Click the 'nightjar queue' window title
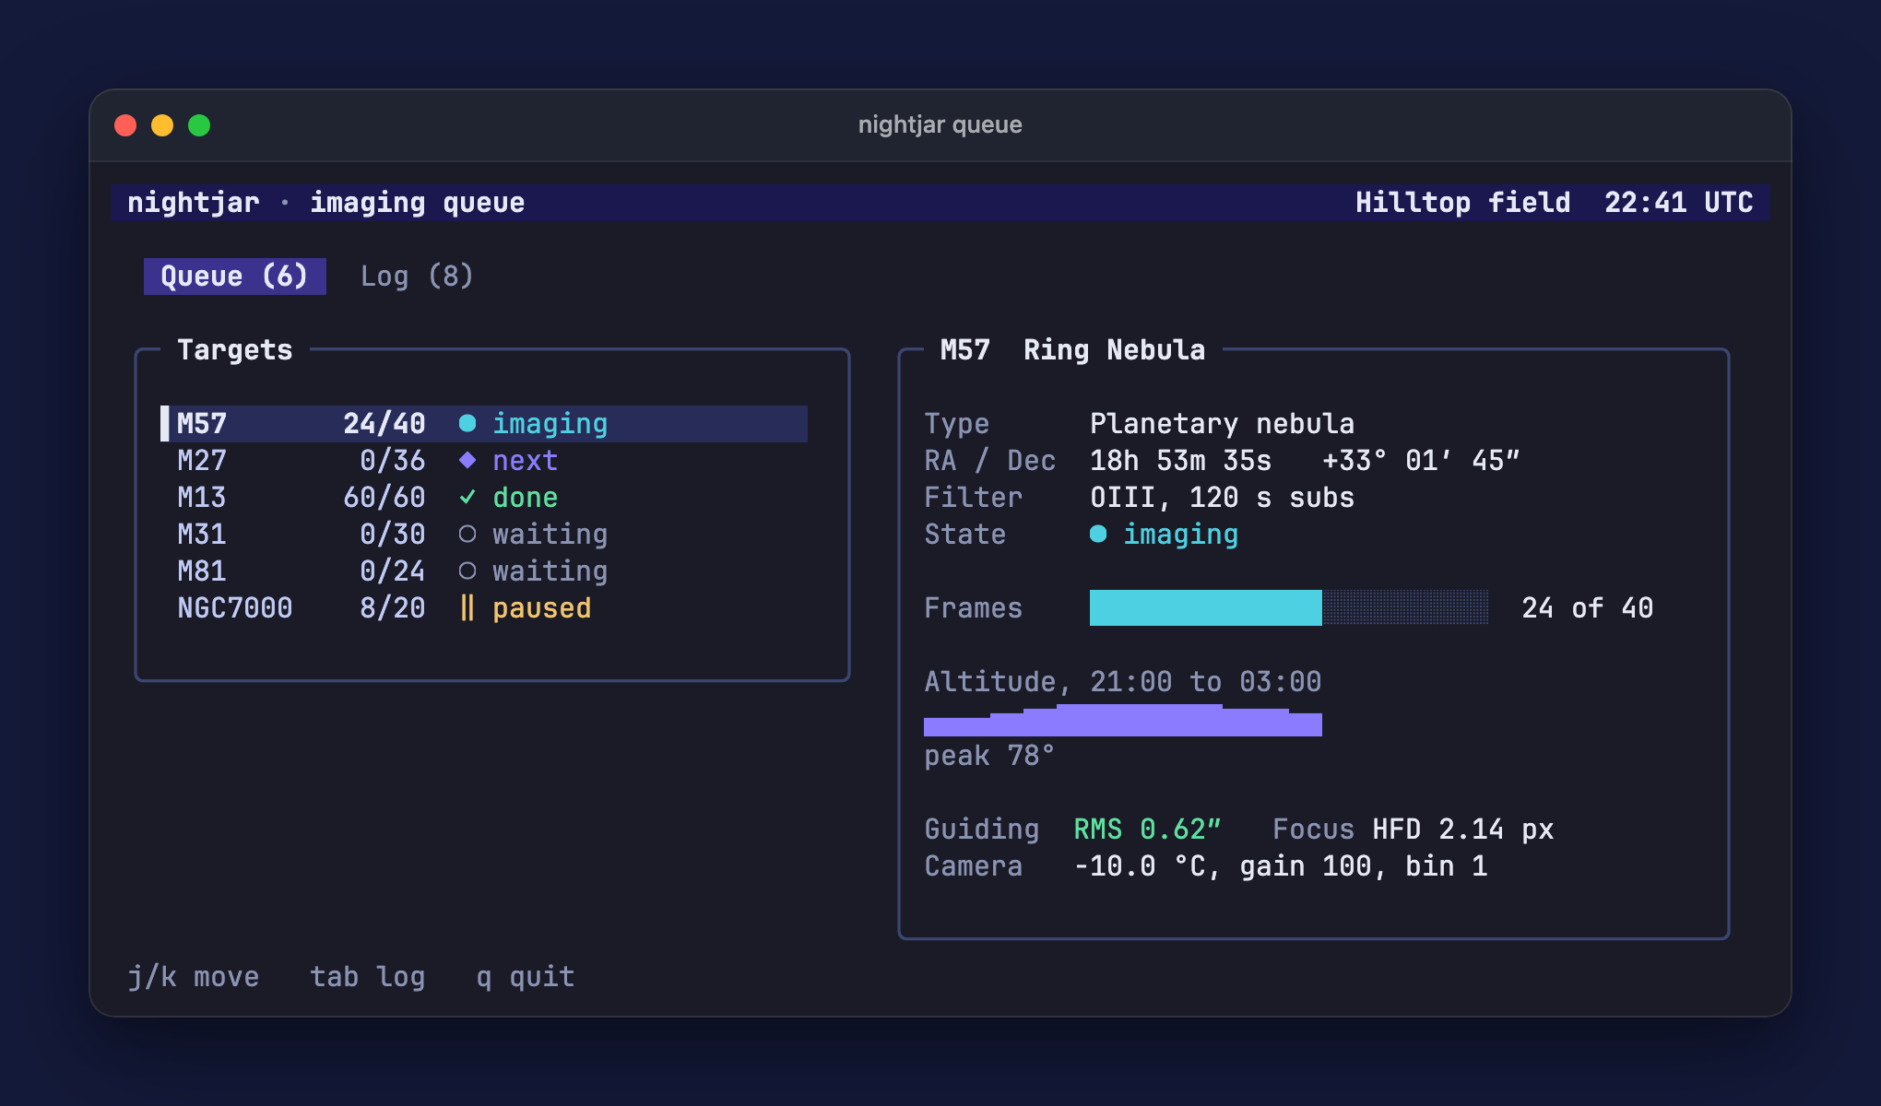Viewport: 1881px width, 1106px height. [940, 124]
